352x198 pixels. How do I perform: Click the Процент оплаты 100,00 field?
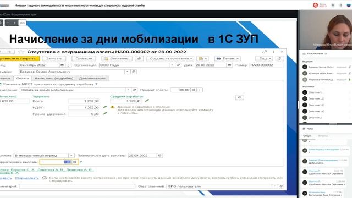[x=180, y=90]
